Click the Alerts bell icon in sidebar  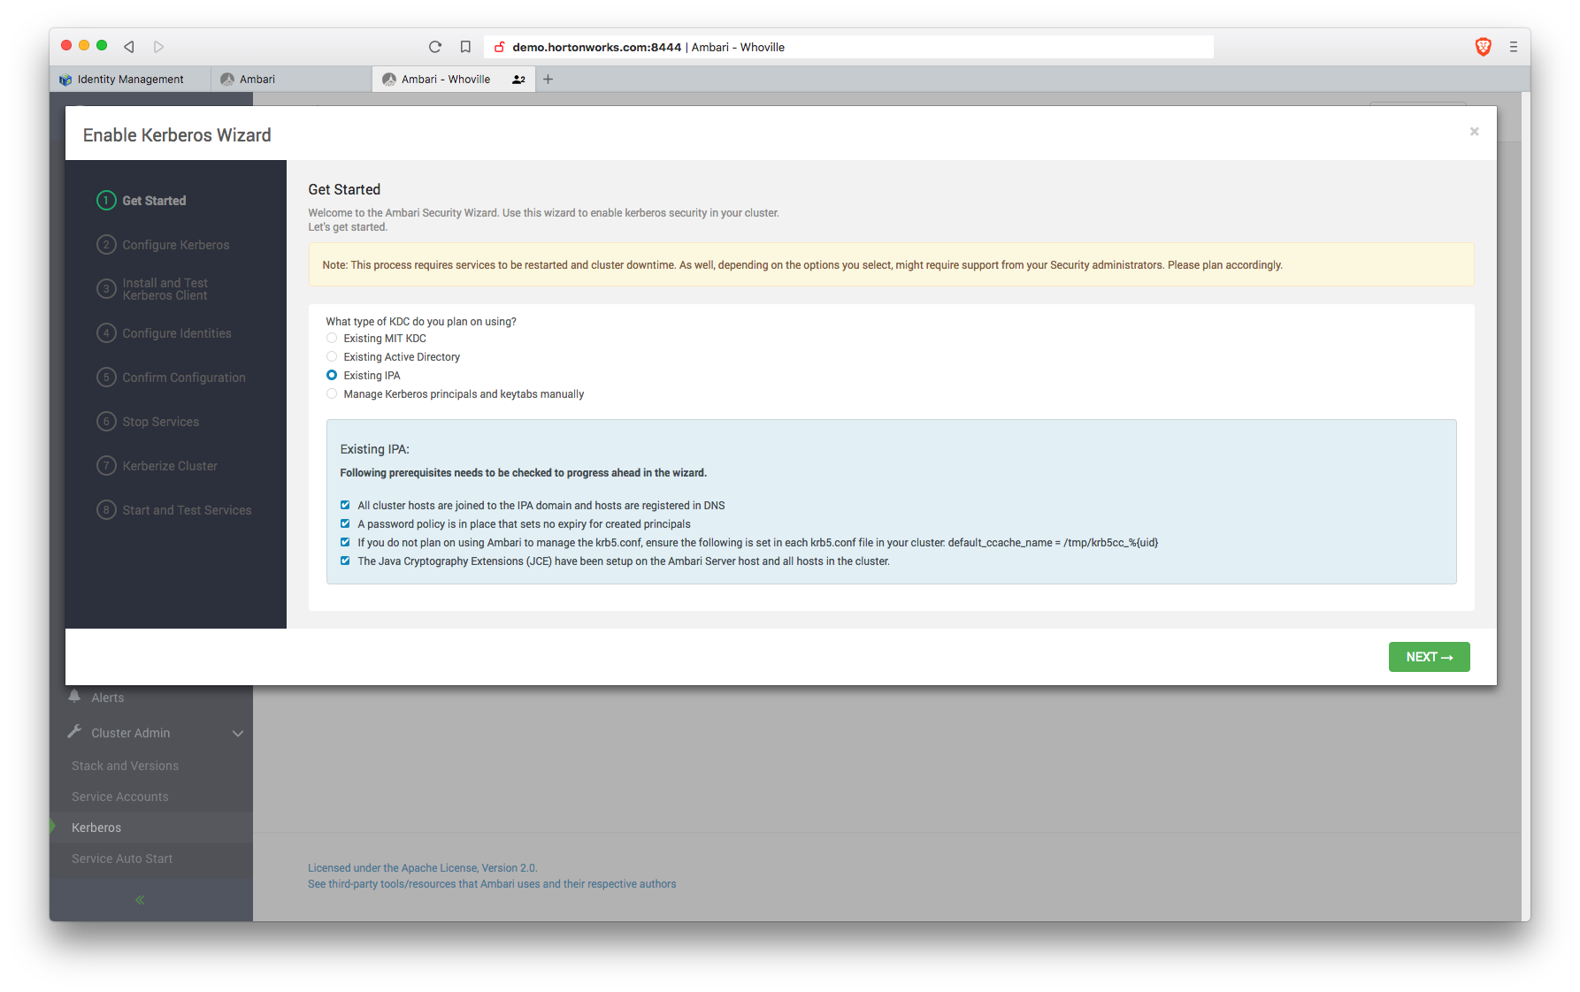click(74, 696)
